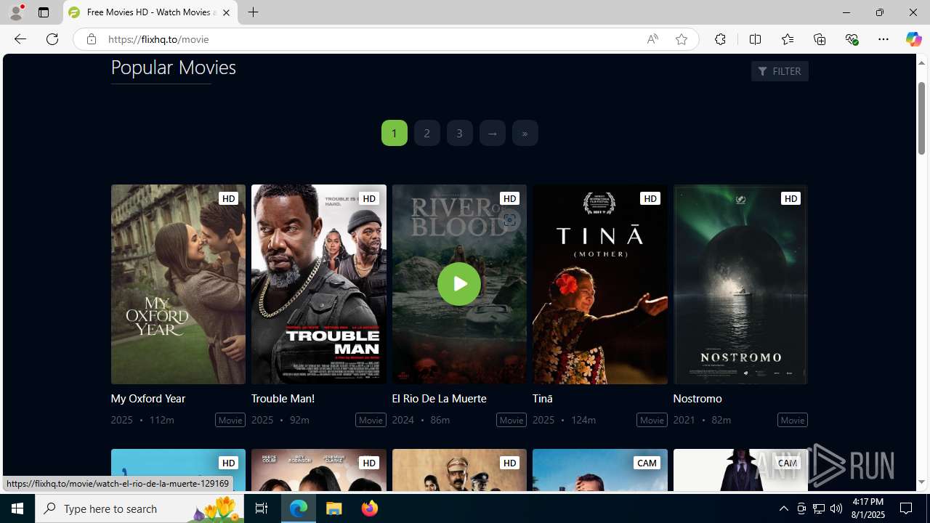Open the network status tray icon
The height and width of the screenshot is (523, 930).
pyautogui.click(x=819, y=508)
